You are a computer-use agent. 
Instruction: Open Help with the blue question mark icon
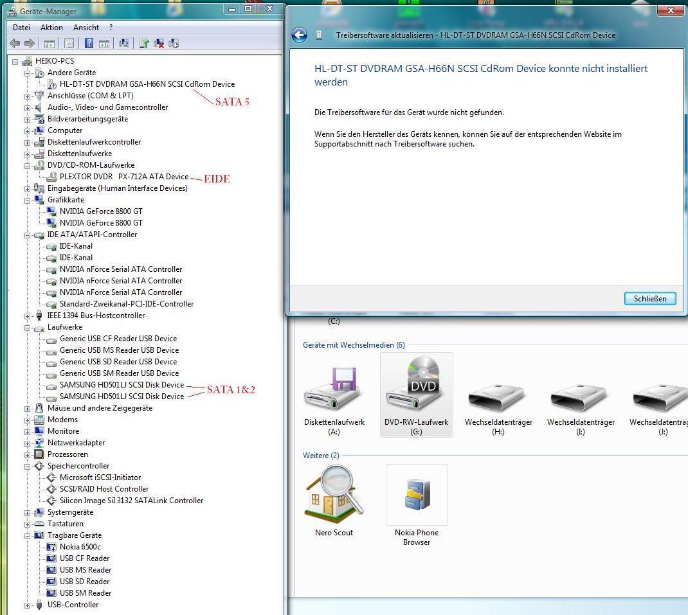89,43
